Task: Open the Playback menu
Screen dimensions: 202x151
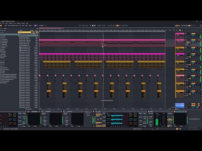Action: point(11,23)
